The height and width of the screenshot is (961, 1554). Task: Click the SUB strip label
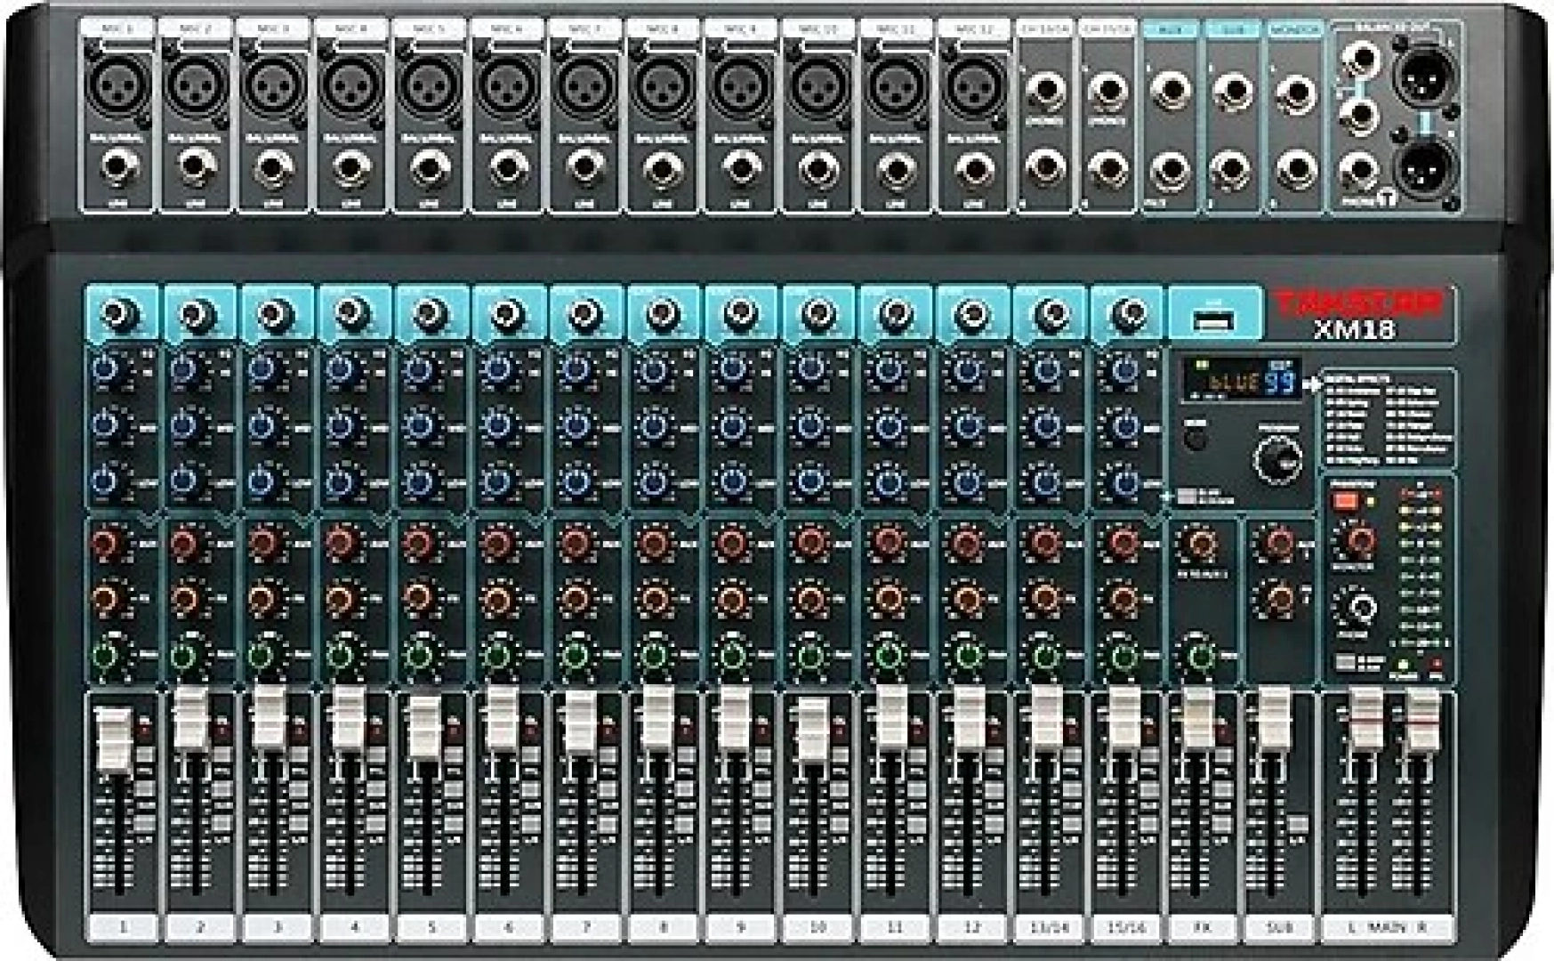(1278, 927)
